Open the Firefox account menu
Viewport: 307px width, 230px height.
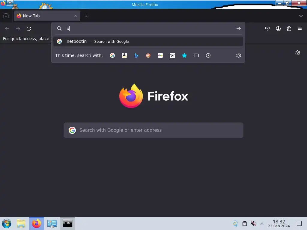click(278, 29)
